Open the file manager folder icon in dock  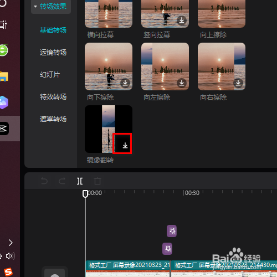(x=4, y=76)
